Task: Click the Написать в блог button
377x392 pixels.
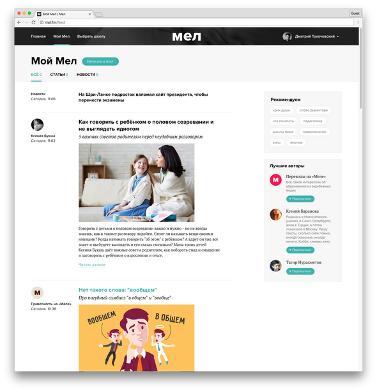Action: (x=100, y=61)
